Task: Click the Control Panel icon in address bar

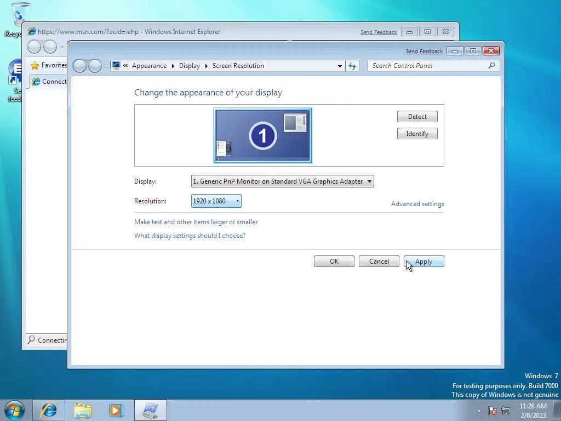Action: click(116, 66)
